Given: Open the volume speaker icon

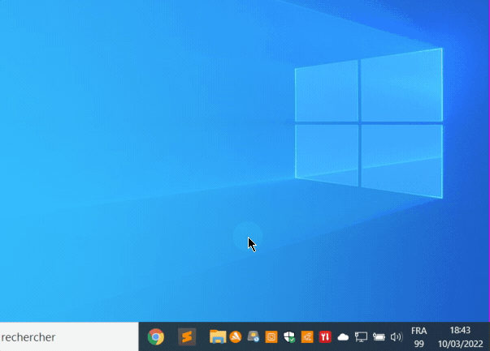Looking at the screenshot, I should (397, 336).
